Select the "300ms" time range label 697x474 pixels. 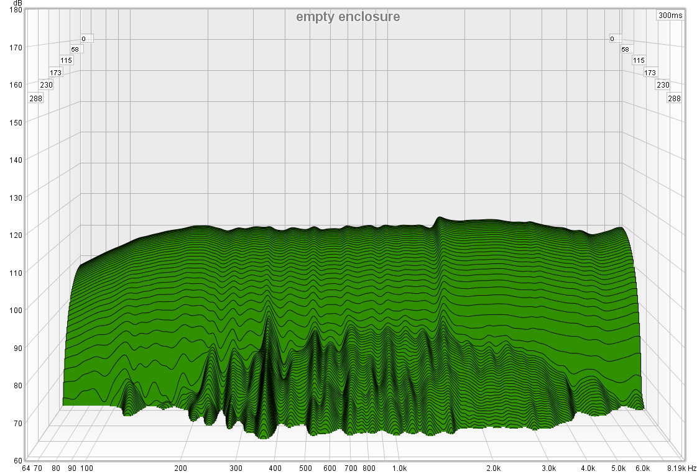tap(670, 15)
